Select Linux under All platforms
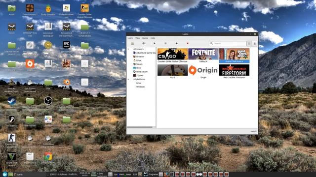The image size is (316, 177). [x=139, y=83]
